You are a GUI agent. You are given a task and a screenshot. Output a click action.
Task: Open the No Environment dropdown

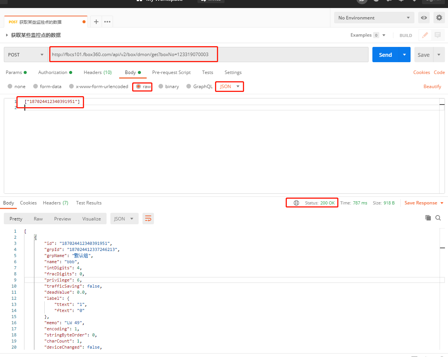click(374, 18)
